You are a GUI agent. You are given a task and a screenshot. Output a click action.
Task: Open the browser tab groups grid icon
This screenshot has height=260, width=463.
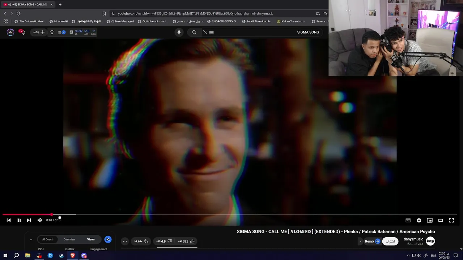pyautogui.click(x=6, y=21)
